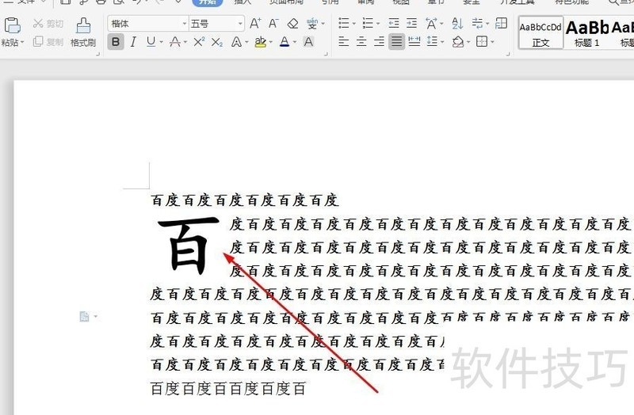Image resolution: width=634 pixels, height=415 pixels.
Task: Open the text effects dropdown arrow
Action: [x=246, y=42]
